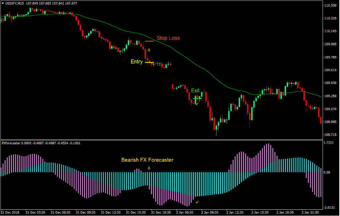
Task: Select the Stop Loss text annotation
Action: [x=168, y=38]
